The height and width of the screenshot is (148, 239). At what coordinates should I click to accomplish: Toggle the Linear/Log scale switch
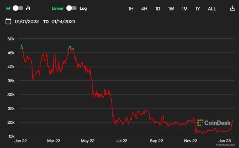coord(71,8)
